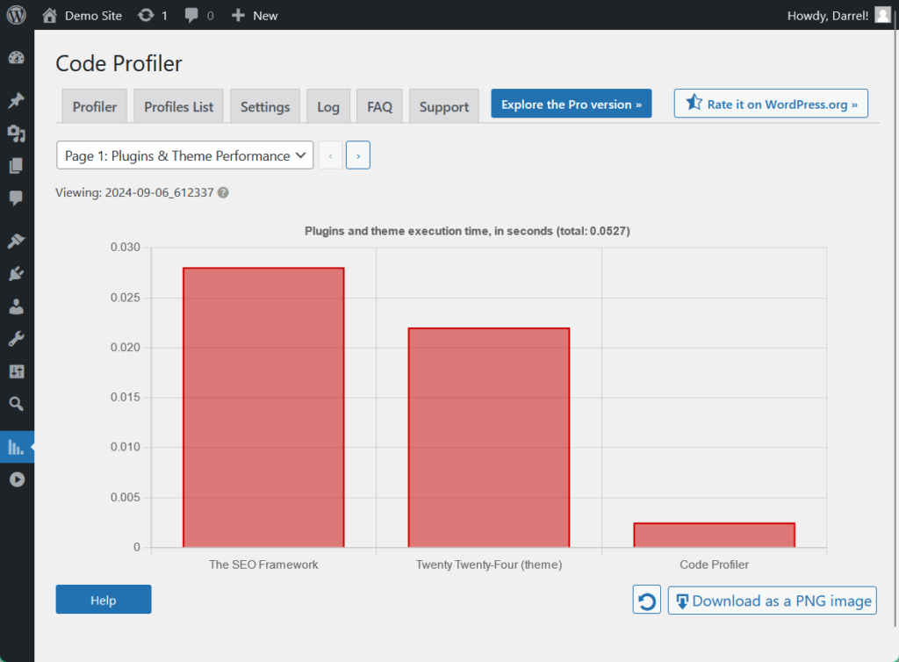Click the 0.015 y-axis value
Viewport: 899px width, 662px height.
[x=125, y=397]
